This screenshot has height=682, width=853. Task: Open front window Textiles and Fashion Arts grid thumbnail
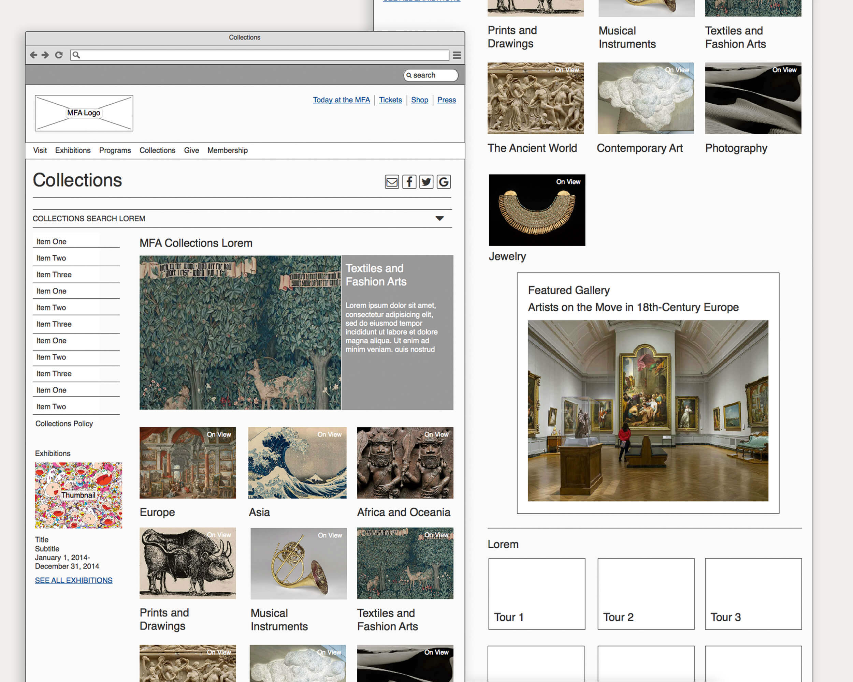pos(405,563)
